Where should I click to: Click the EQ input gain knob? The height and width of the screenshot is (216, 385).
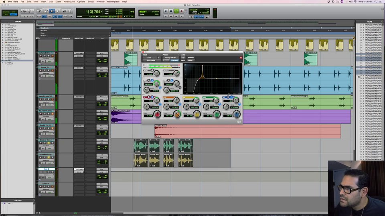157,73
